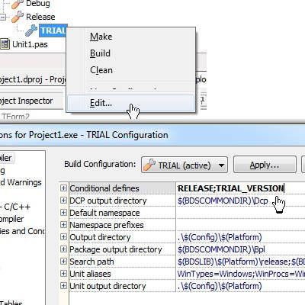Select the TRIAL node in project tree
This screenshot has height=305, width=305.
click(53, 30)
